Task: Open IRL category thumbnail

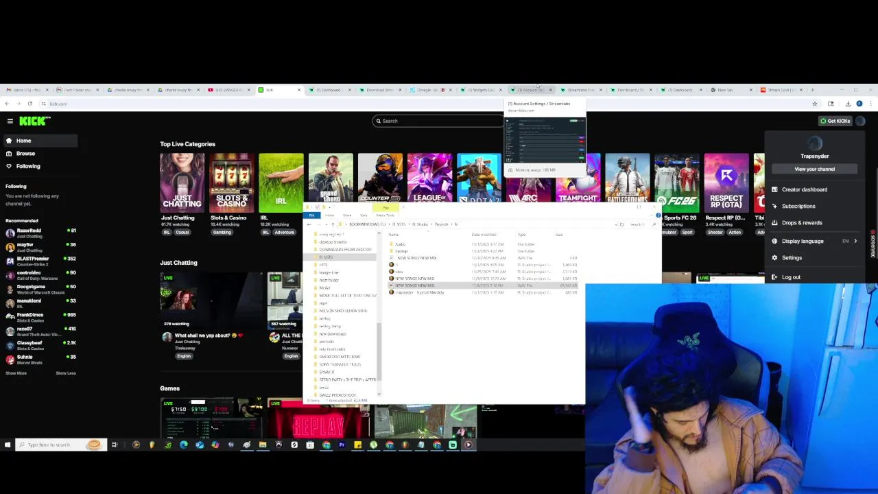Action: tap(281, 183)
